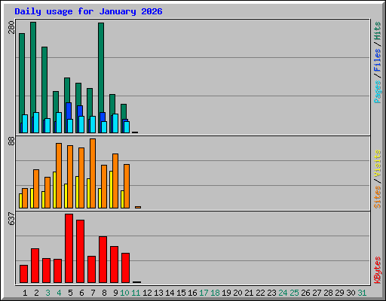Viewport: 386px width, 301px height.
Task: Click the red KBytes bar for day 1
Action: pyautogui.click(x=23, y=274)
